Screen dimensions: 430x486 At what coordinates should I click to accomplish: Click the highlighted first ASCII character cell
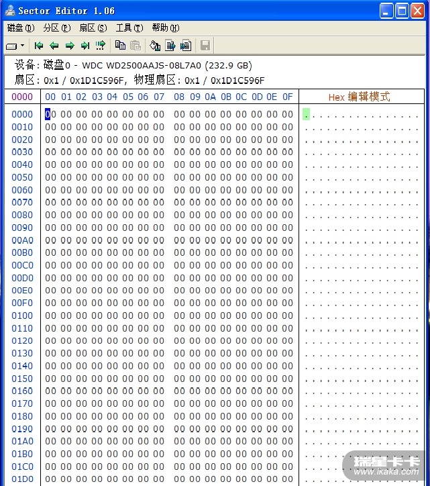coord(306,114)
